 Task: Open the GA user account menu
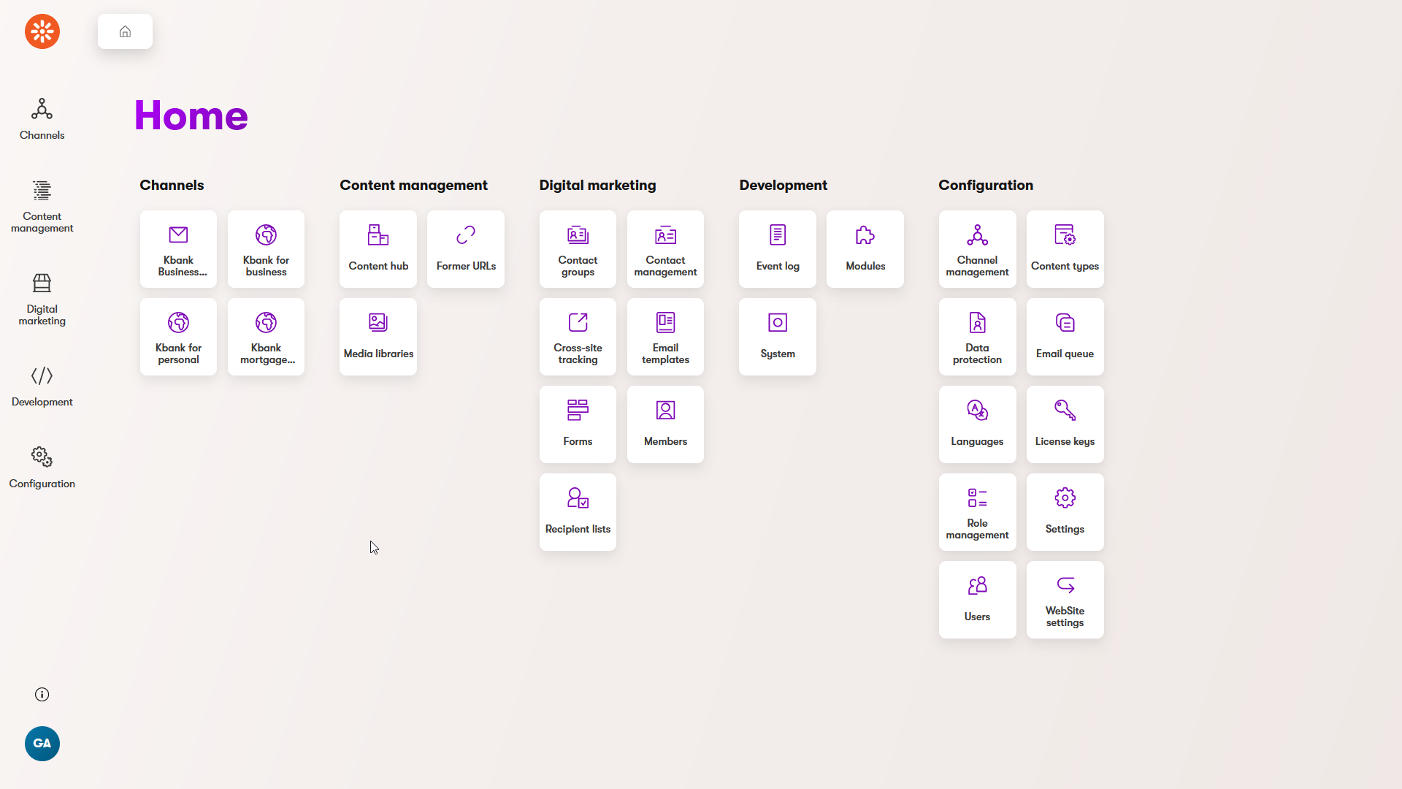click(42, 744)
